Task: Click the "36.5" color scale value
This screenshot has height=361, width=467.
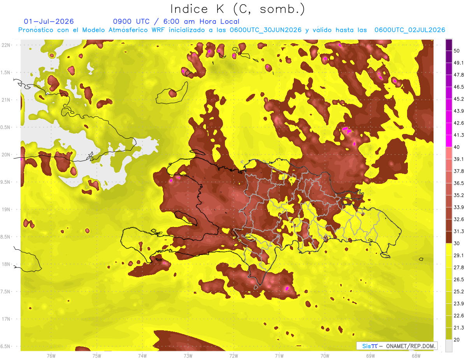Action: (x=459, y=183)
